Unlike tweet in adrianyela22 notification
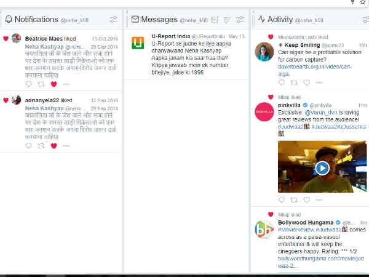 click(54, 145)
